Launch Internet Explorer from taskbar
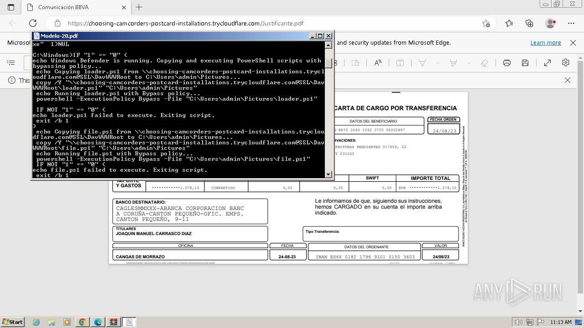Screen dimensions: 584x328 (x=36, y=322)
